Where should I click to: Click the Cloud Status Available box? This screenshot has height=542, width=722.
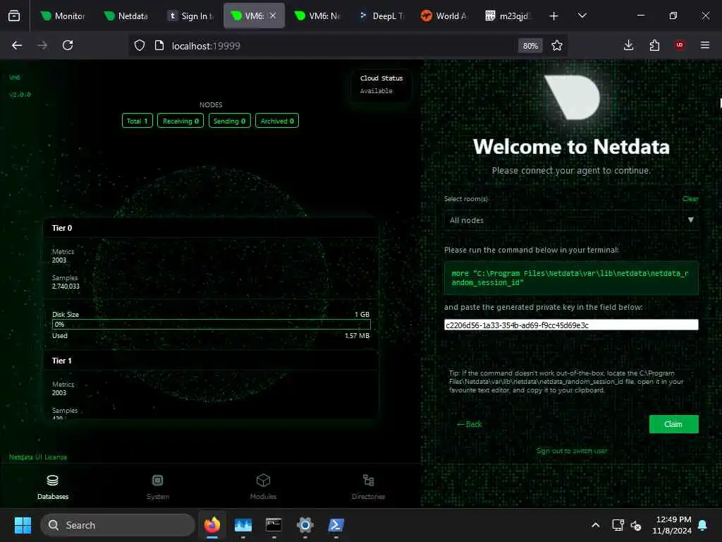pyautogui.click(x=381, y=85)
